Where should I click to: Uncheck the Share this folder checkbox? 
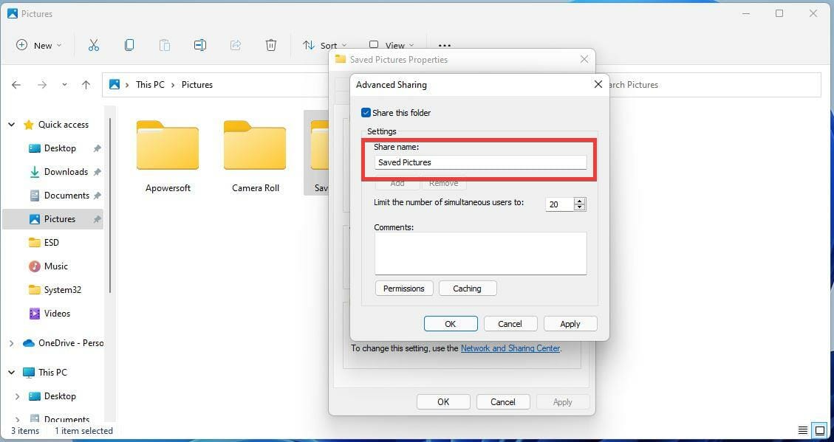tap(366, 113)
